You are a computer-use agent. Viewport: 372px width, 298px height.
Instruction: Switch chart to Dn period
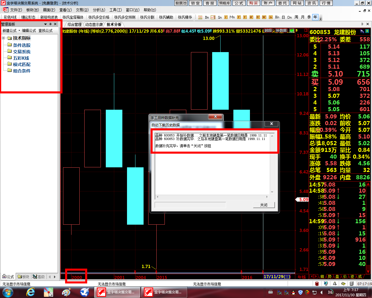point(289,17)
